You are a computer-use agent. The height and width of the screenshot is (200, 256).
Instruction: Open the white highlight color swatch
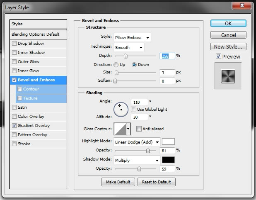click(x=168, y=141)
